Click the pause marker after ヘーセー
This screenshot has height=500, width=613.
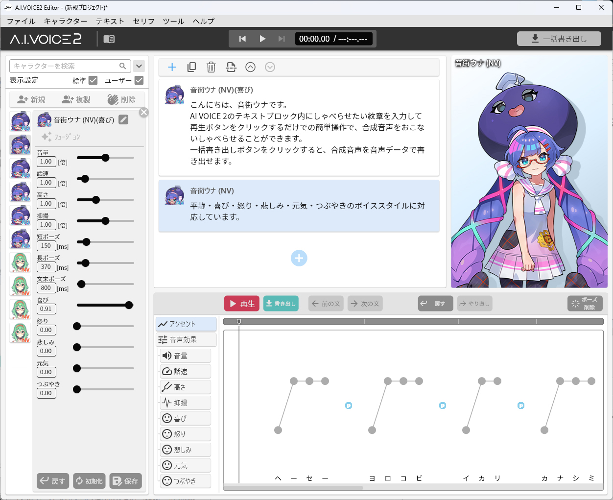[x=349, y=405]
